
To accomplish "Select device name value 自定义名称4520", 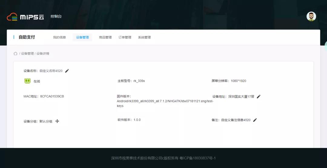I will 51,71.
